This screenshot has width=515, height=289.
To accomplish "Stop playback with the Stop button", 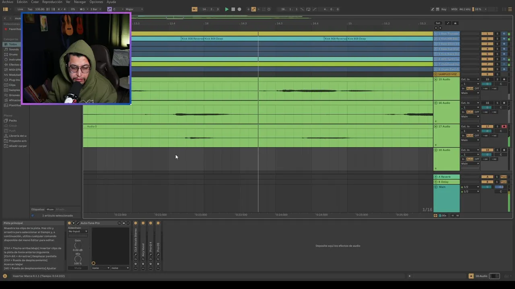I will 233,9.
